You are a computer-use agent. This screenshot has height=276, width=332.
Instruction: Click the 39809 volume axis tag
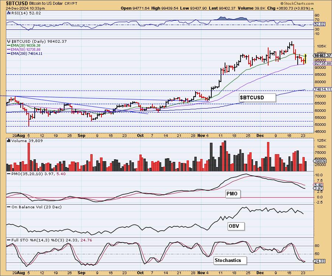pyautogui.click(x=320, y=161)
